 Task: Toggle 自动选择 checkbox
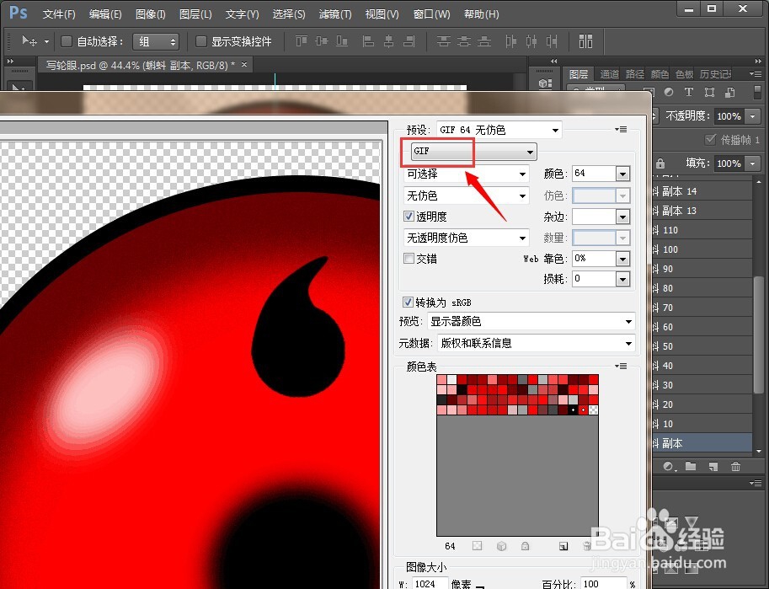click(x=67, y=41)
